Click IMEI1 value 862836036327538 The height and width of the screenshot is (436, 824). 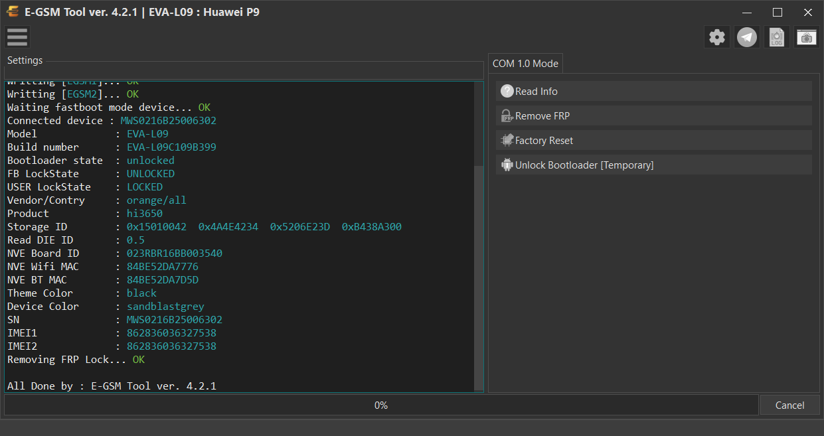pos(171,332)
